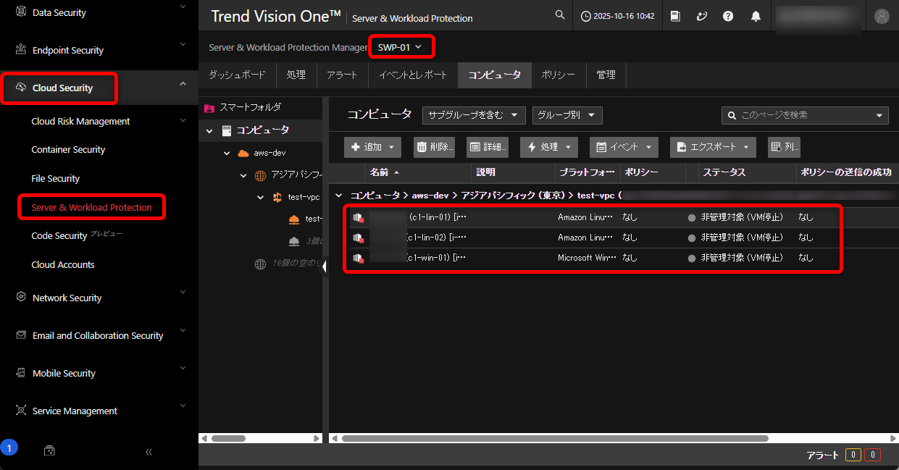Collapse the test-vpc group row in table
The image size is (899, 470).
tap(338, 196)
